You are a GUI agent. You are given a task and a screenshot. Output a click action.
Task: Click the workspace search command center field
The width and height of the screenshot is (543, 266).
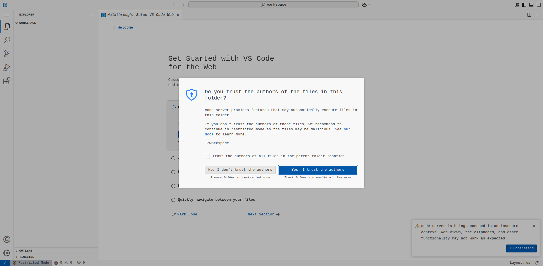coord(273,5)
